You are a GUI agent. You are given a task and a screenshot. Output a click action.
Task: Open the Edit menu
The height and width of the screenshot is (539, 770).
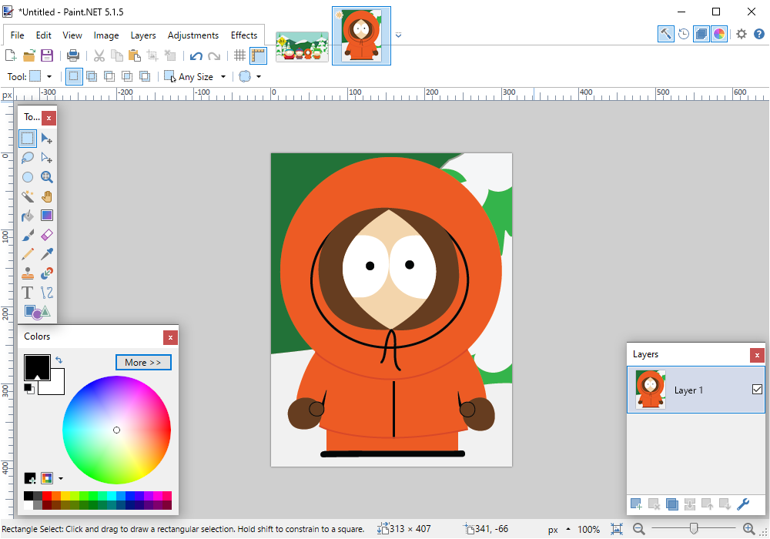click(43, 35)
